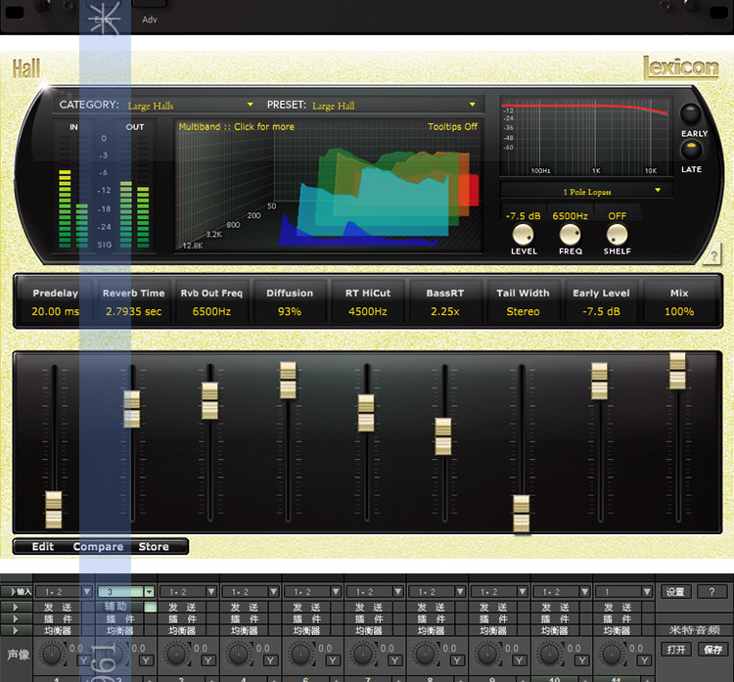Viewport: 734px width, 682px height.
Task: Turn the LEVEL knob in the EQ section
Action: pos(523,234)
